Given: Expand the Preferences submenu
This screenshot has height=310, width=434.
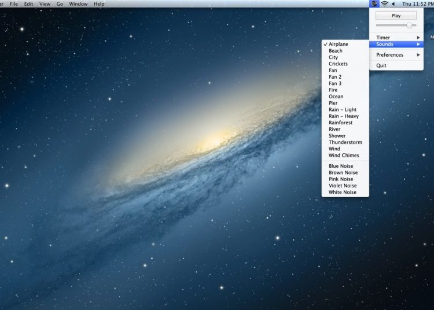Looking at the screenshot, I should point(396,55).
